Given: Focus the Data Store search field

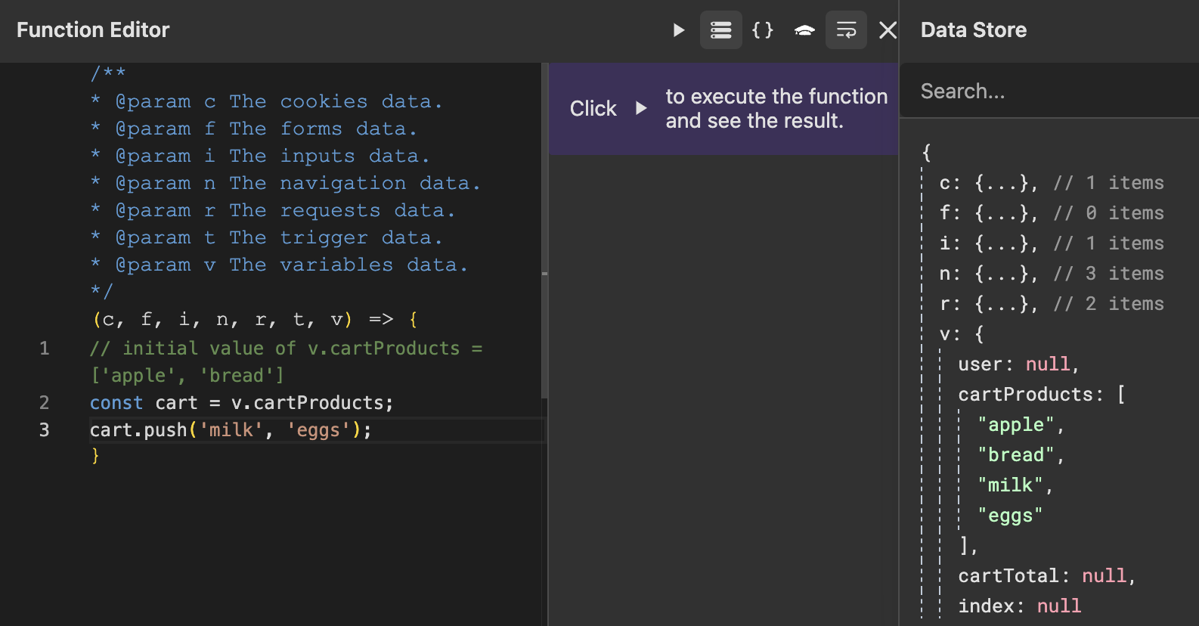Looking at the screenshot, I should [x=1049, y=91].
